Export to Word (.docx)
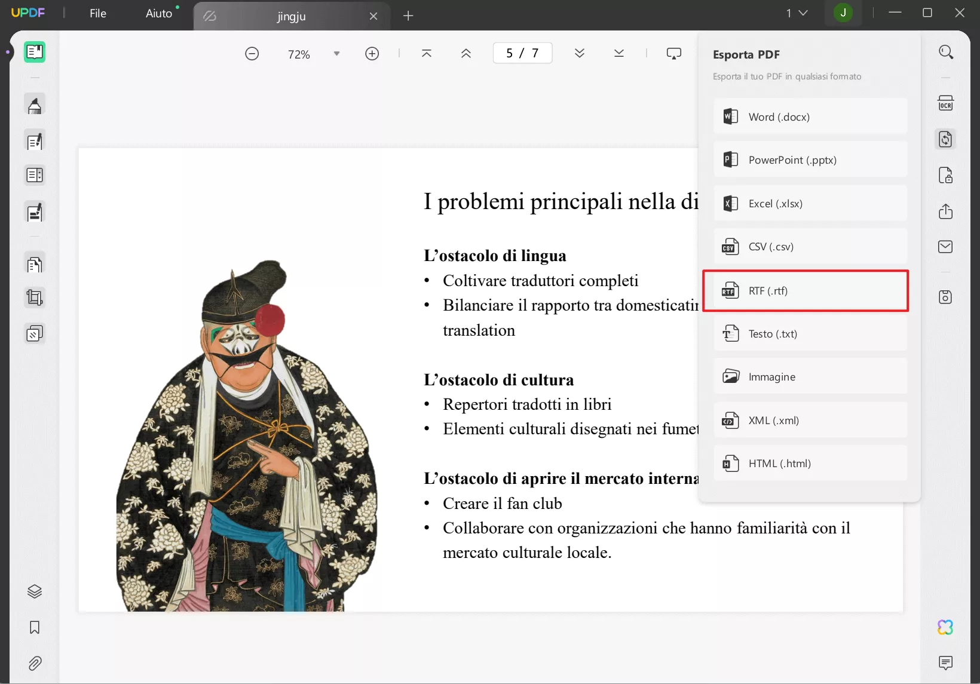 pyautogui.click(x=810, y=116)
